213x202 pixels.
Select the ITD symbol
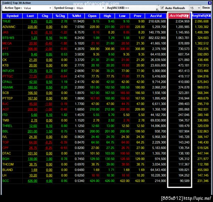coord(5,115)
